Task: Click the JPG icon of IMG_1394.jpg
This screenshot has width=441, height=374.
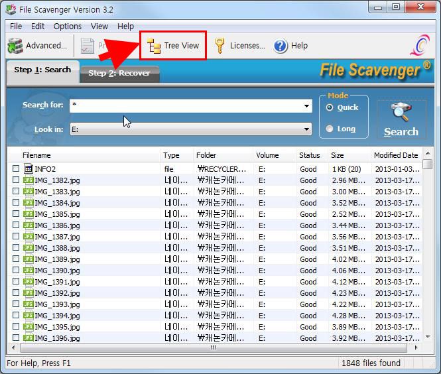Action: tap(29, 315)
